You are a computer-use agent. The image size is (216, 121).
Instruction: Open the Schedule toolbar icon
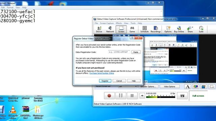click(x=144, y=29)
